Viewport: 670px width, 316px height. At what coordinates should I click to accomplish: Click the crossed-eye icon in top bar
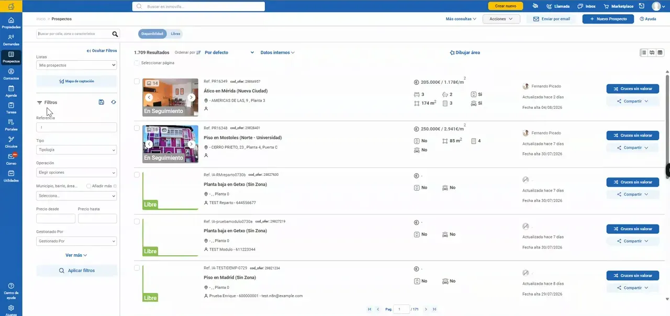pos(535,6)
